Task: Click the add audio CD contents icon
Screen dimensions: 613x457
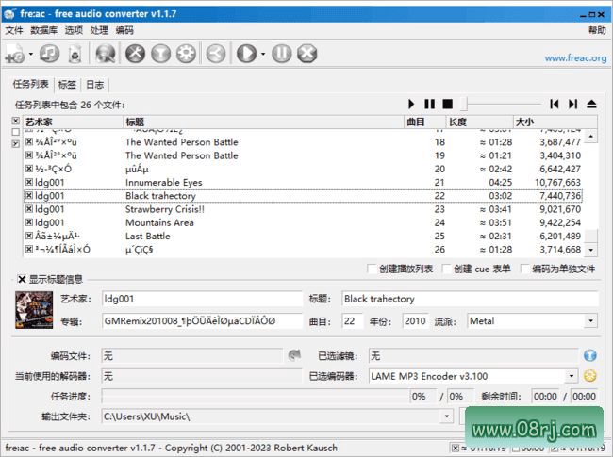Action: coord(49,55)
